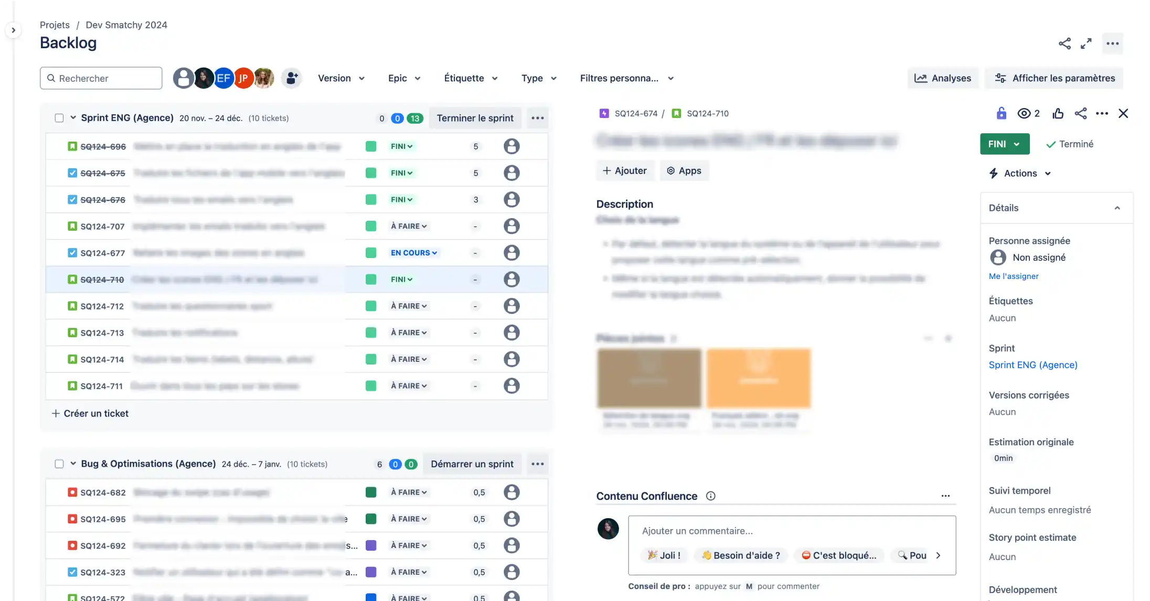Click the Confluence content info icon
This screenshot has height=601, width=1150.
[710, 496]
